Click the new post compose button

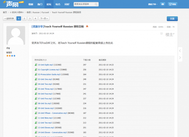click(x=173, y=4)
